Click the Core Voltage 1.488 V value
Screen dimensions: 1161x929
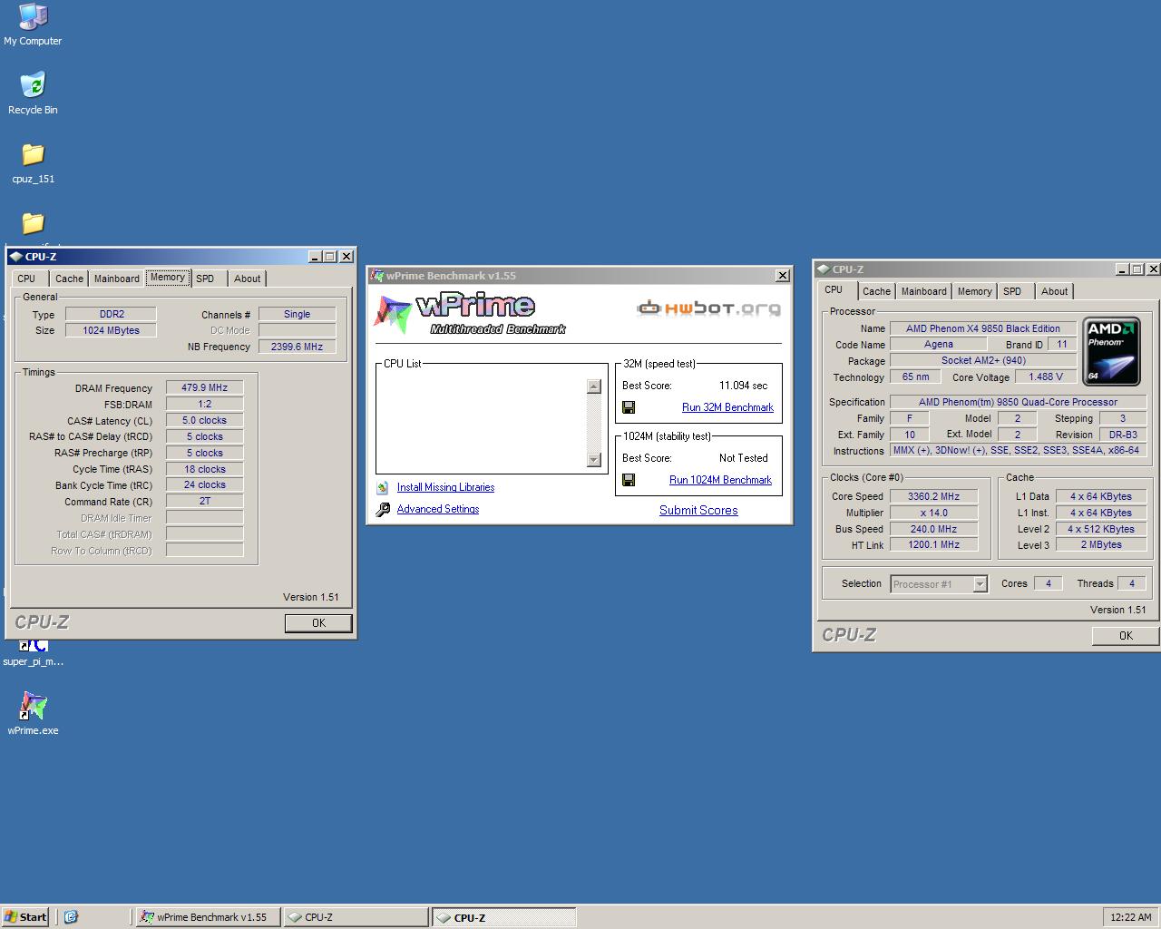click(x=1045, y=376)
